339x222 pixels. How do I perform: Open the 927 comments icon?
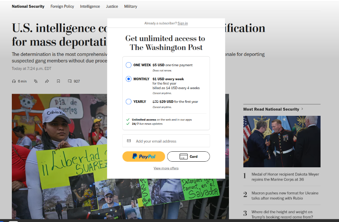coord(70,81)
